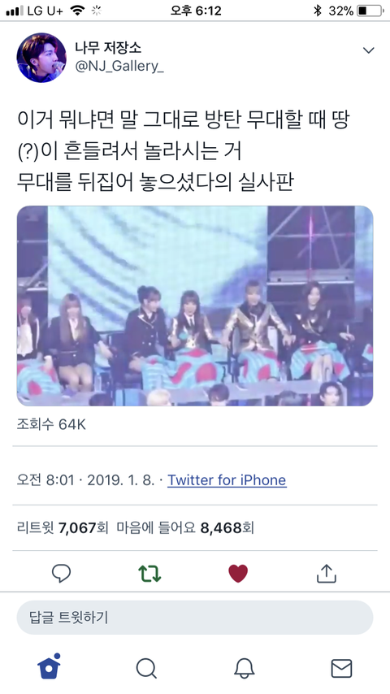Open the Twitter for iPhone link
The width and height of the screenshot is (390, 694).
click(x=227, y=480)
